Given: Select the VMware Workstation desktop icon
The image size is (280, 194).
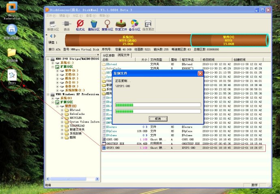Looking at the screenshot, I should click(x=12, y=11).
